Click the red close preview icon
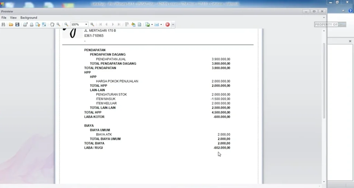The height and width of the screenshot is (188, 354). 167,25
